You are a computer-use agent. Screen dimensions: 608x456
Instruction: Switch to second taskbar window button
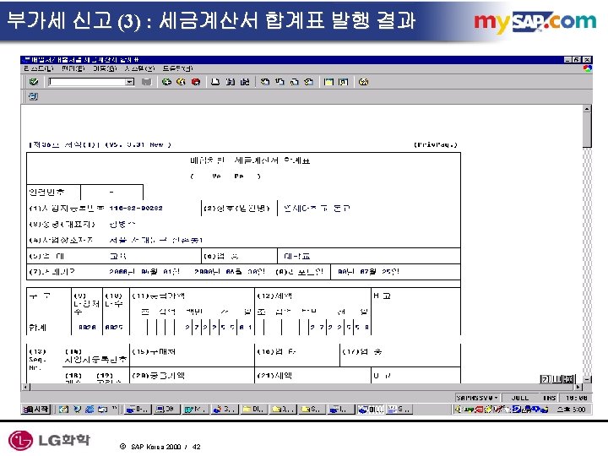point(166,409)
